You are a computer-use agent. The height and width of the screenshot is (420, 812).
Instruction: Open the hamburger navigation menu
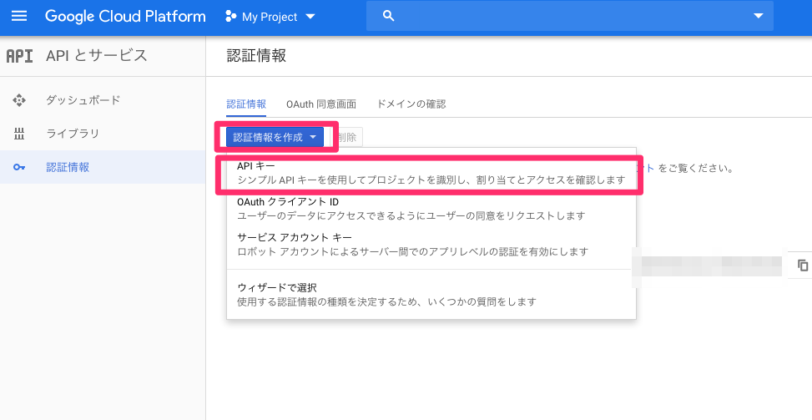(x=19, y=16)
